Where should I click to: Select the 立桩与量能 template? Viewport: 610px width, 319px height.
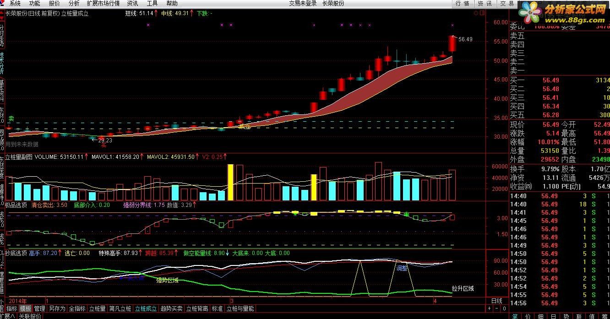[240, 309]
